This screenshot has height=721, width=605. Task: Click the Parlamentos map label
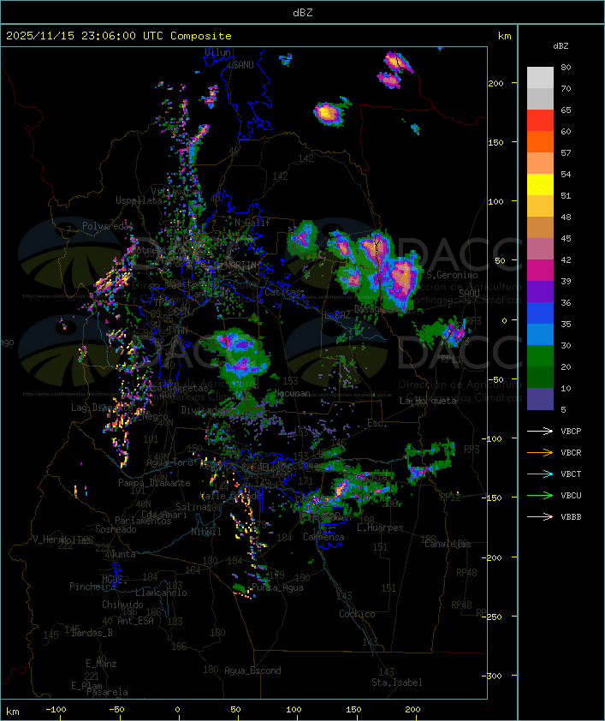pos(143,521)
